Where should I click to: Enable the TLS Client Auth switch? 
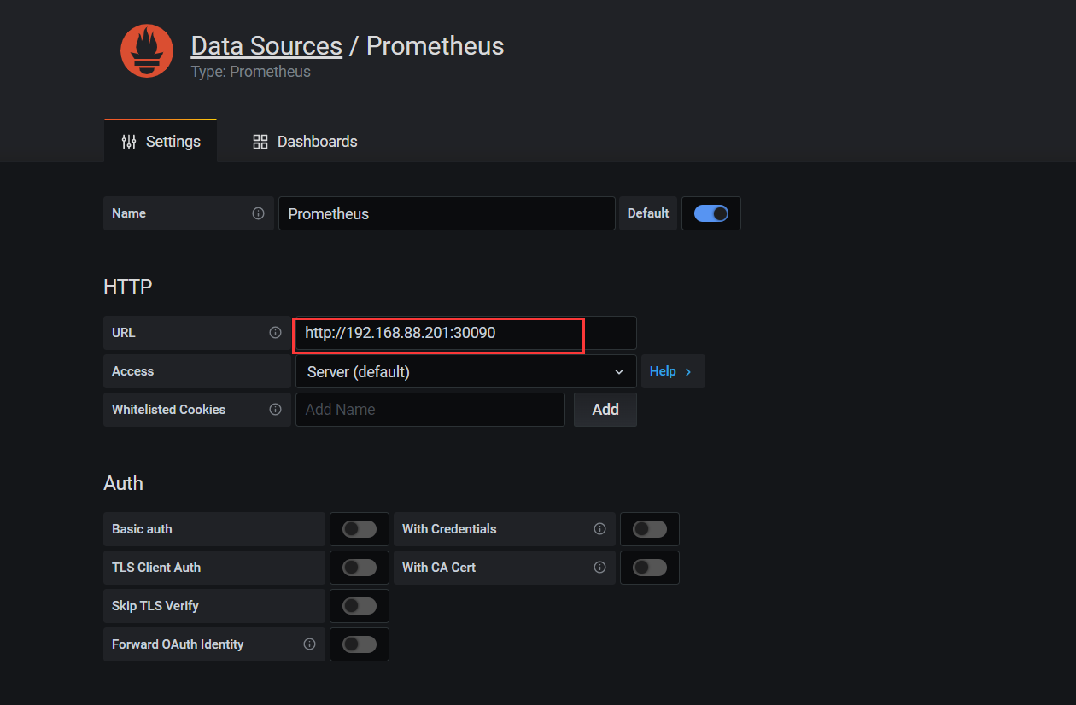tap(360, 568)
